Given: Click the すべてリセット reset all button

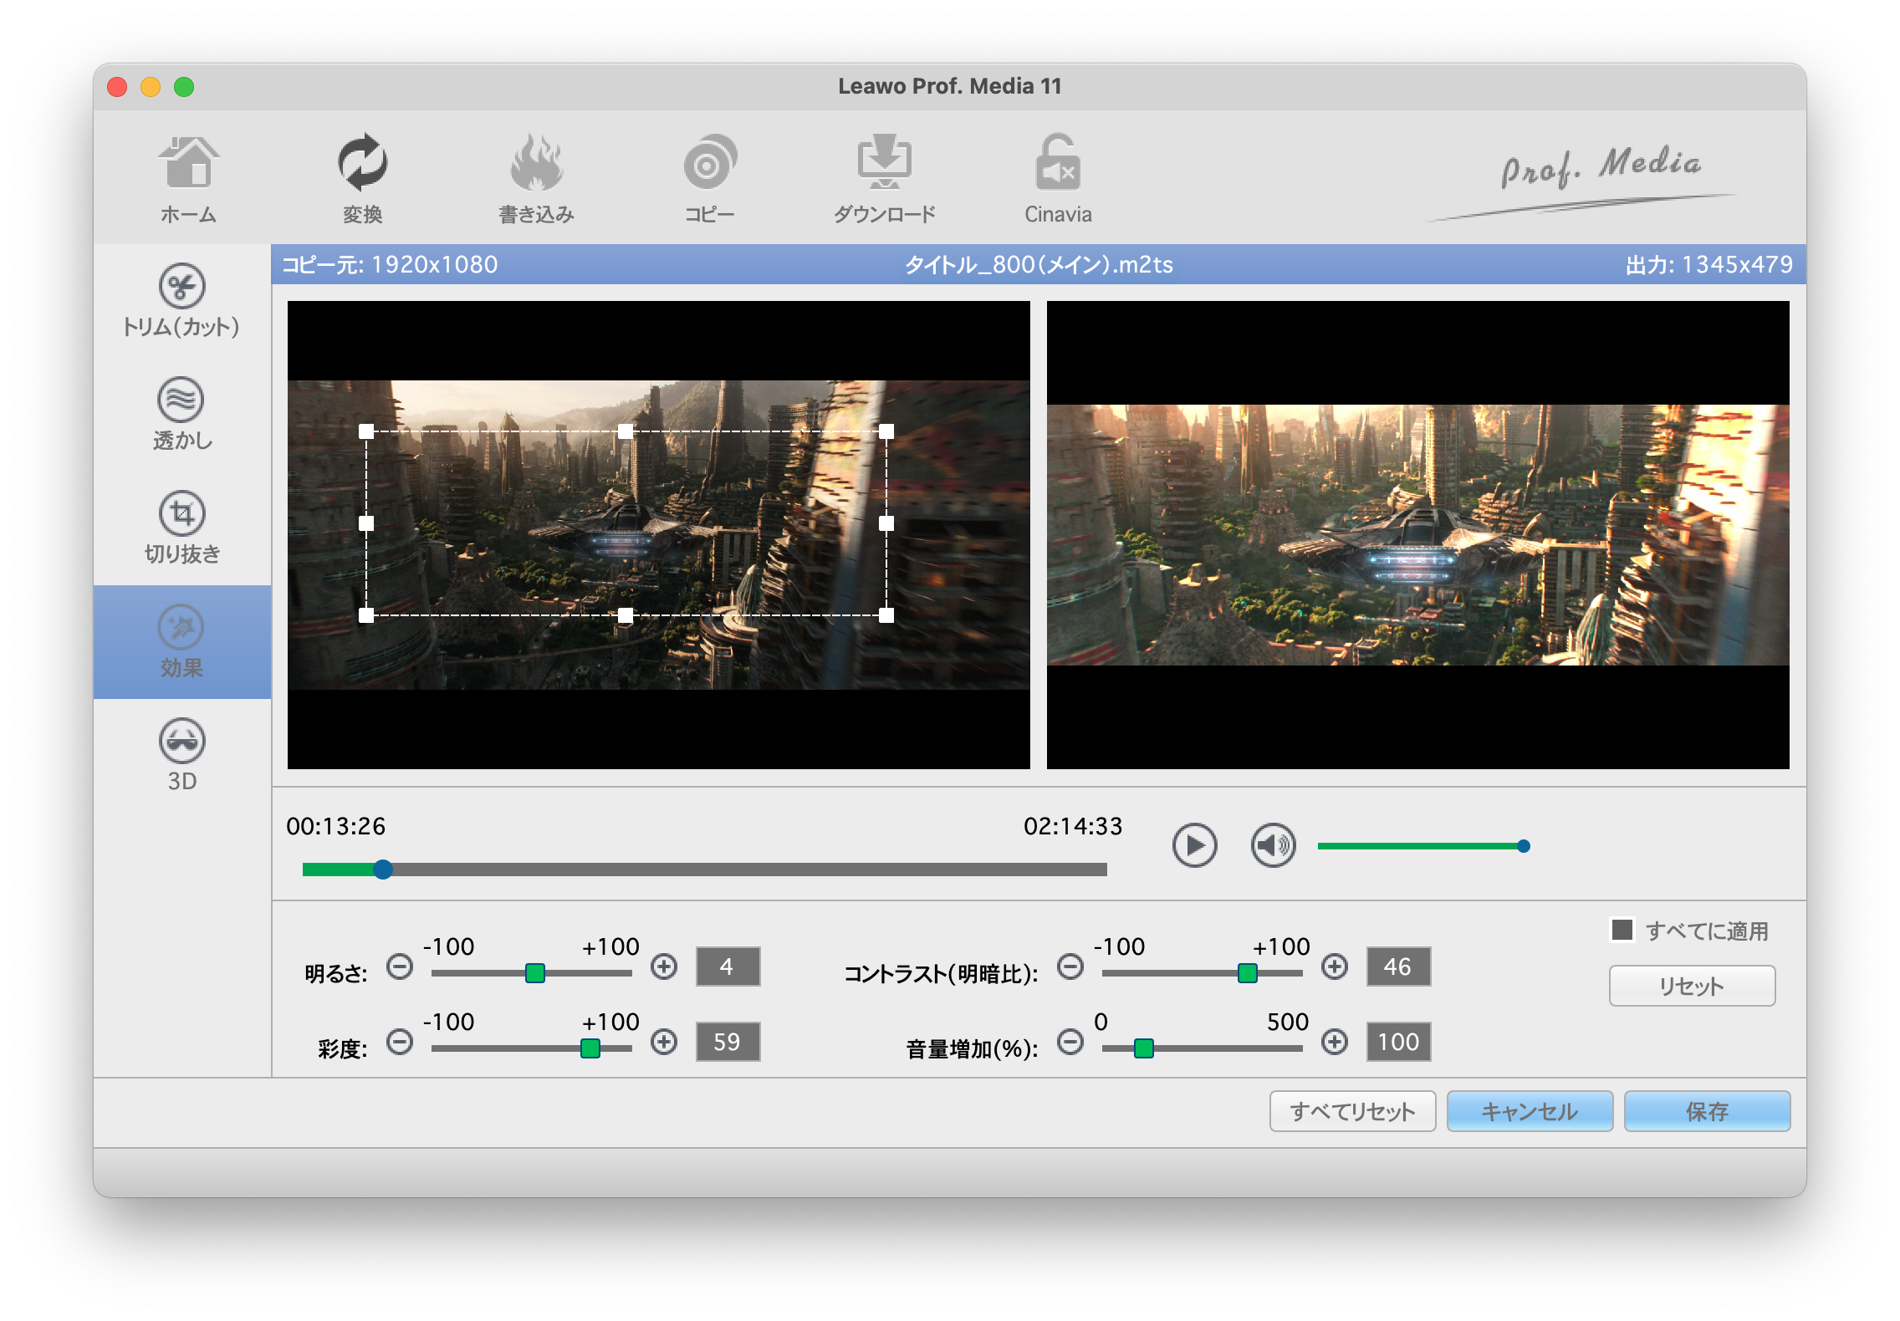Looking at the screenshot, I should pyautogui.click(x=1352, y=1111).
